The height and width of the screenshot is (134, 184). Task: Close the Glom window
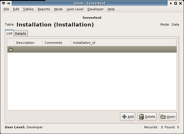coord(181,3)
